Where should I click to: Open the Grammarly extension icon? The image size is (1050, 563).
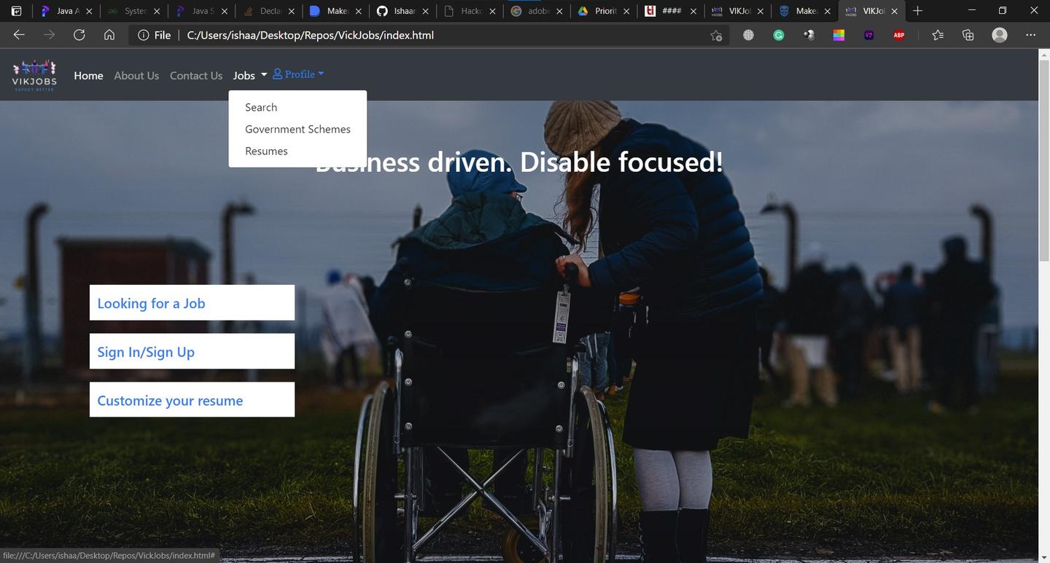coord(779,35)
